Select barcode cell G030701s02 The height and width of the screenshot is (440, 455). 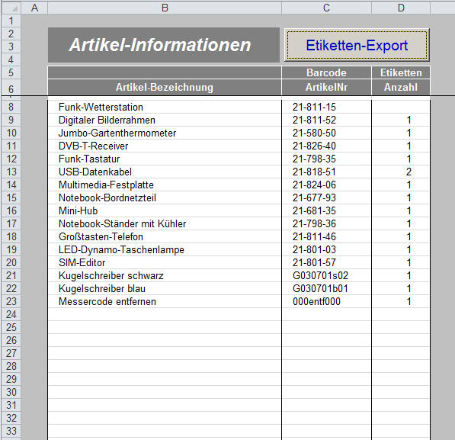click(x=326, y=275)
